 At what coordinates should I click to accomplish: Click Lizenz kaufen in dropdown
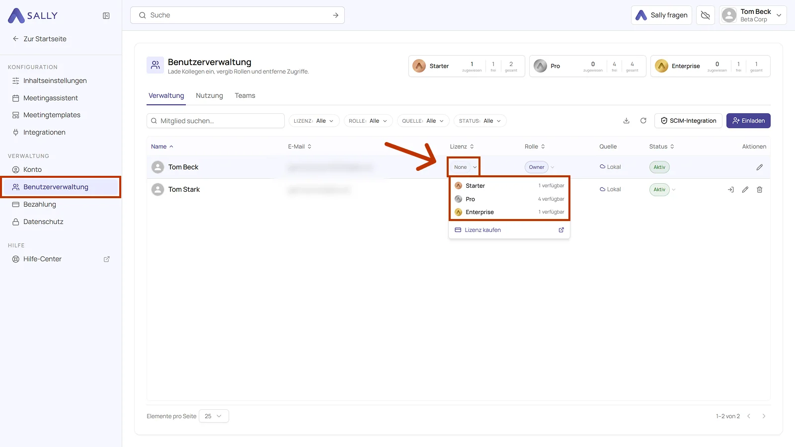click(x=509, y=230)
